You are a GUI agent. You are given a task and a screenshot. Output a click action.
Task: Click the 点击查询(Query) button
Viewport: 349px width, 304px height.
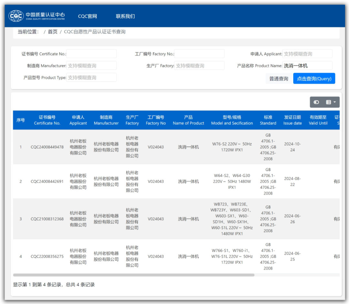click(x=314, y=79)
